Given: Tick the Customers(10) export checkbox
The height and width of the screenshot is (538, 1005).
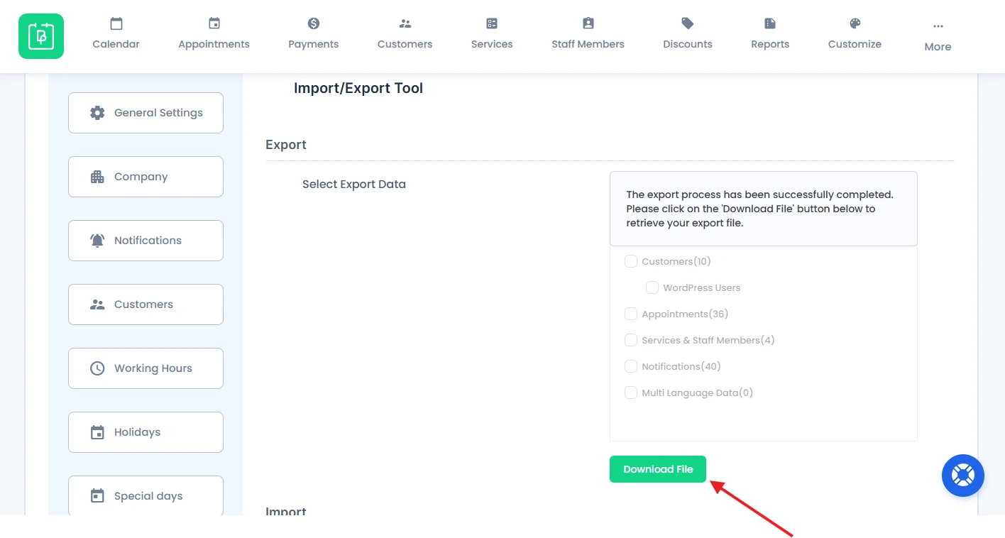Looking at the screenshot, I should coord(631,261).
